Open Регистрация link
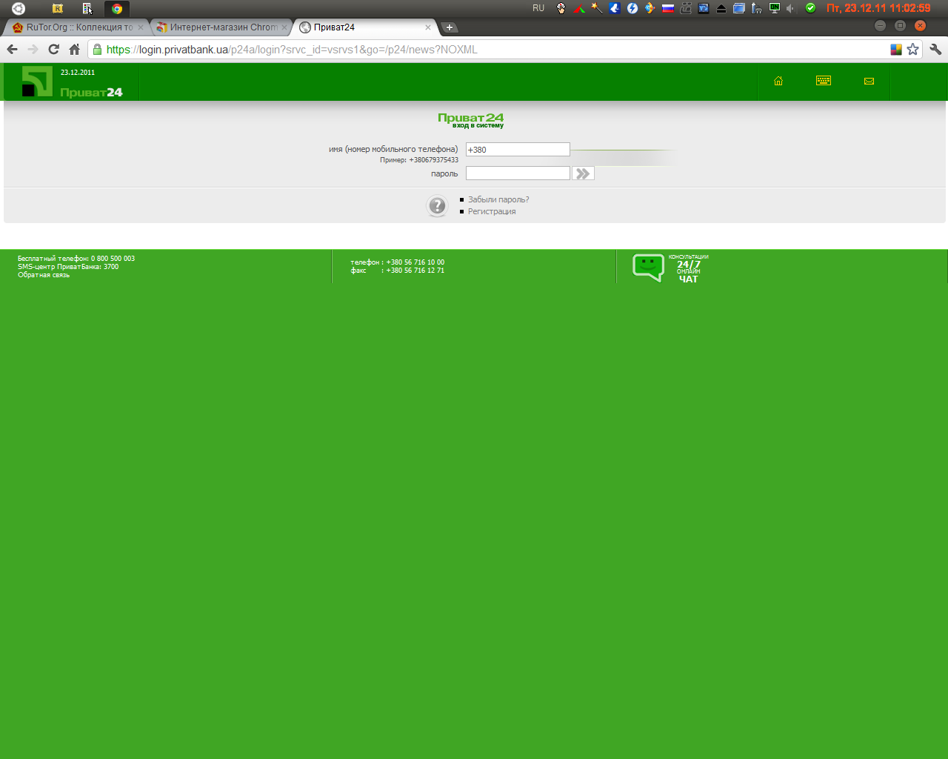 click(x=492, y=211)
